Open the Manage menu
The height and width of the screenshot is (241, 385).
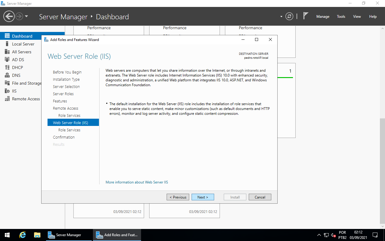coord(323,17)
